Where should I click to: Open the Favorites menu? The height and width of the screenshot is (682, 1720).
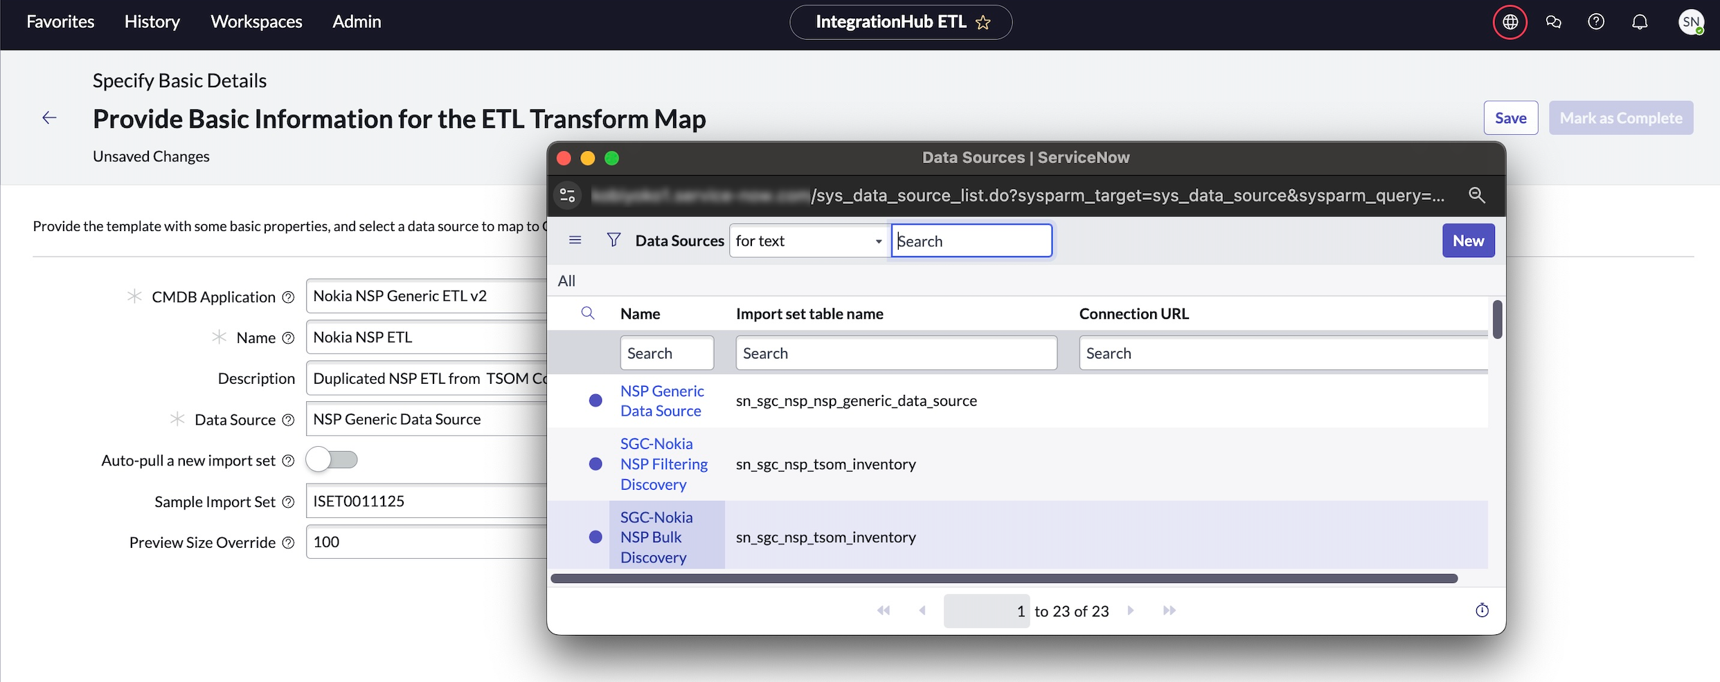60,21
